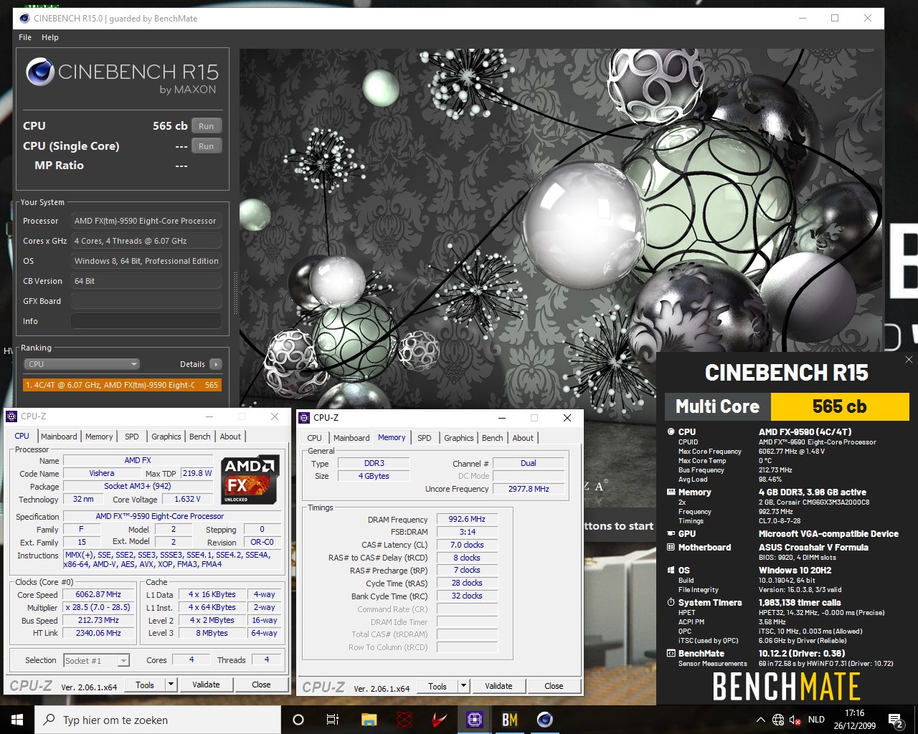Click Close button in right CPU-Z window

(554, 686)
